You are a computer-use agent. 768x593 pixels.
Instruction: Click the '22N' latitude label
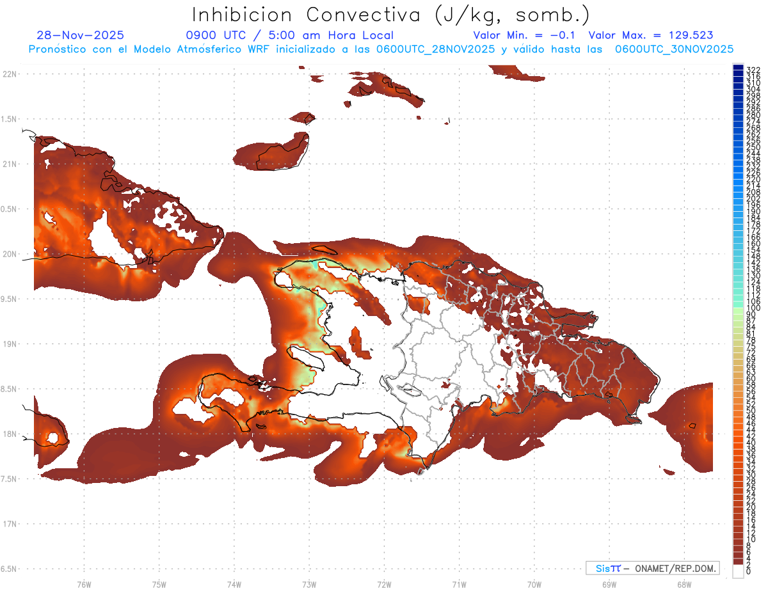(x=10, y=74)
